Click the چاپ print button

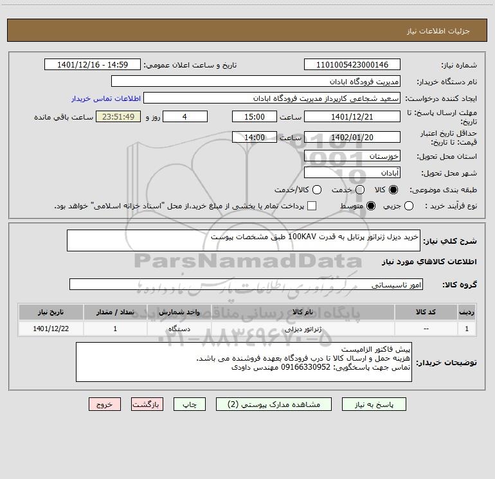pyautogui.click(x=190, y=404)
